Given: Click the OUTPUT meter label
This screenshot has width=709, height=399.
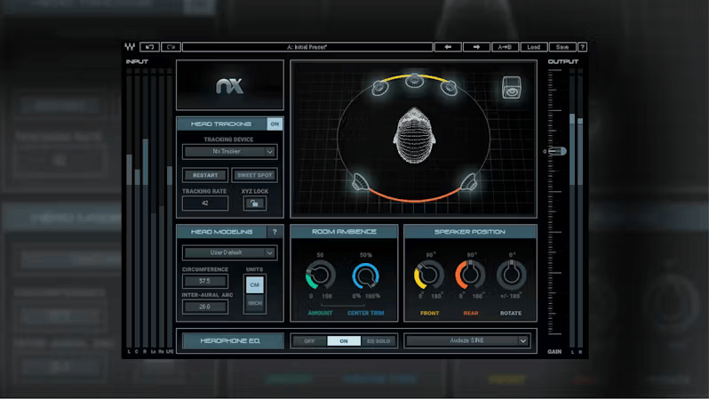Looking at the screenshot, I should coord(563,61).
